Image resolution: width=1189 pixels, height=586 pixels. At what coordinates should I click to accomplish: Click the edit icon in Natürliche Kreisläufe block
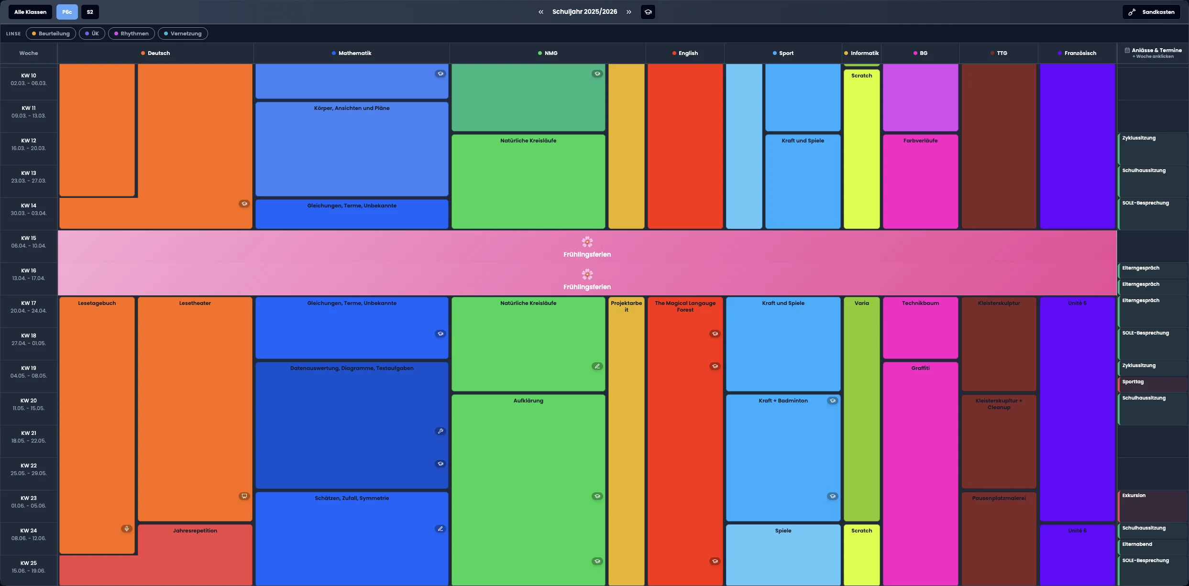[x=597, y=366]
